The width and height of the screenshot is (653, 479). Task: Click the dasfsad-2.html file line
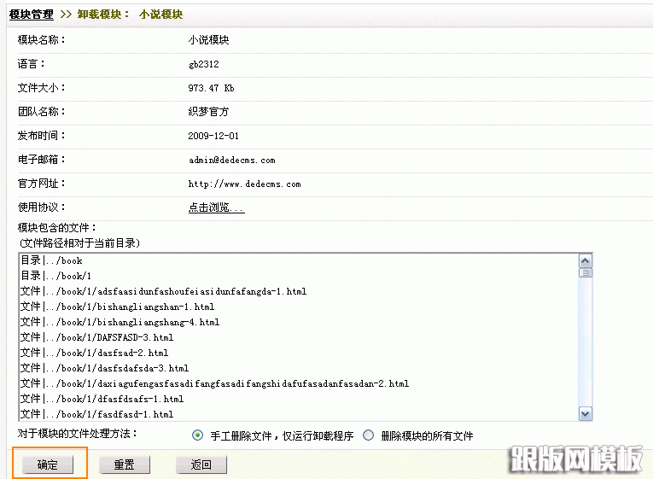[95, 353]
